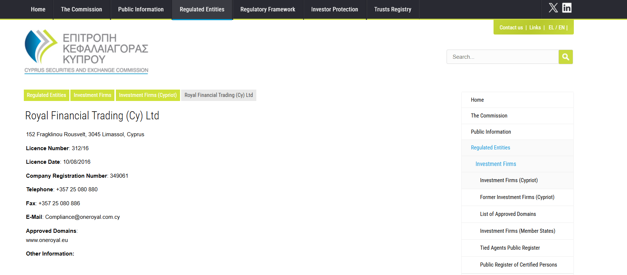
Task: Go to Regulated Entities breadcrumb
Action: (47, 95)
